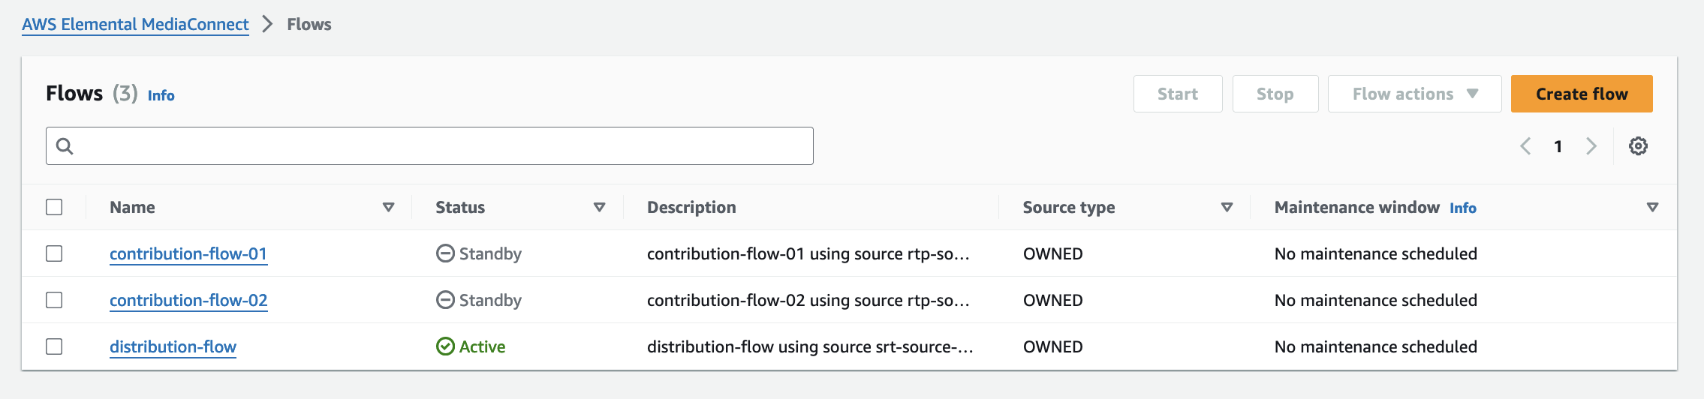Open table preferences gear icon

point(1638,146)
